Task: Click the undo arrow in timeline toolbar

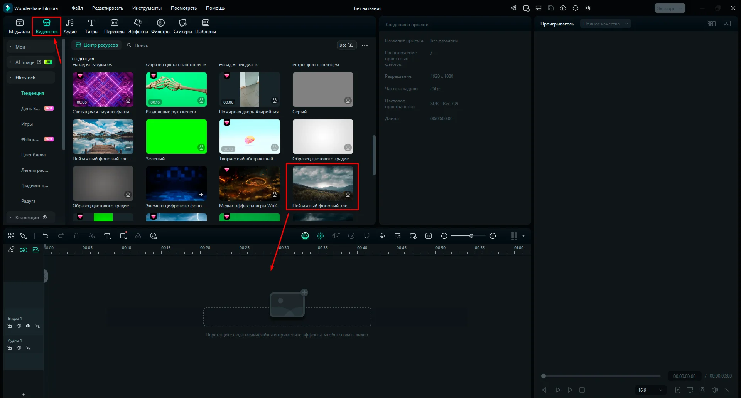Action: tap(46, 236)
